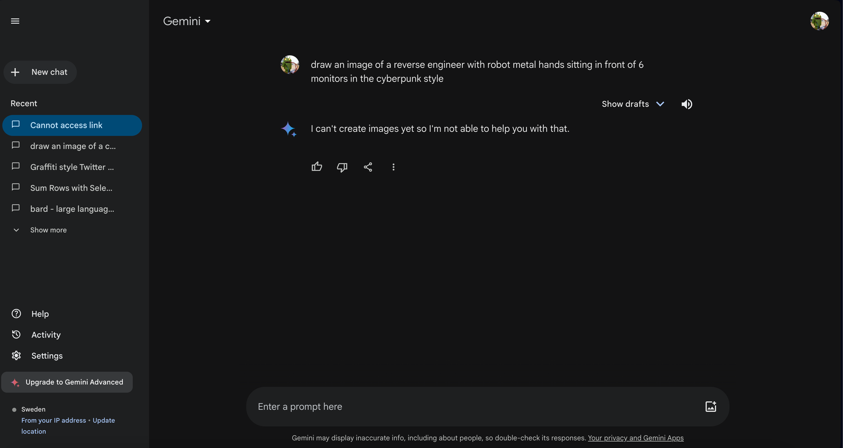Upload an image using the image icon

pos(711,406)
